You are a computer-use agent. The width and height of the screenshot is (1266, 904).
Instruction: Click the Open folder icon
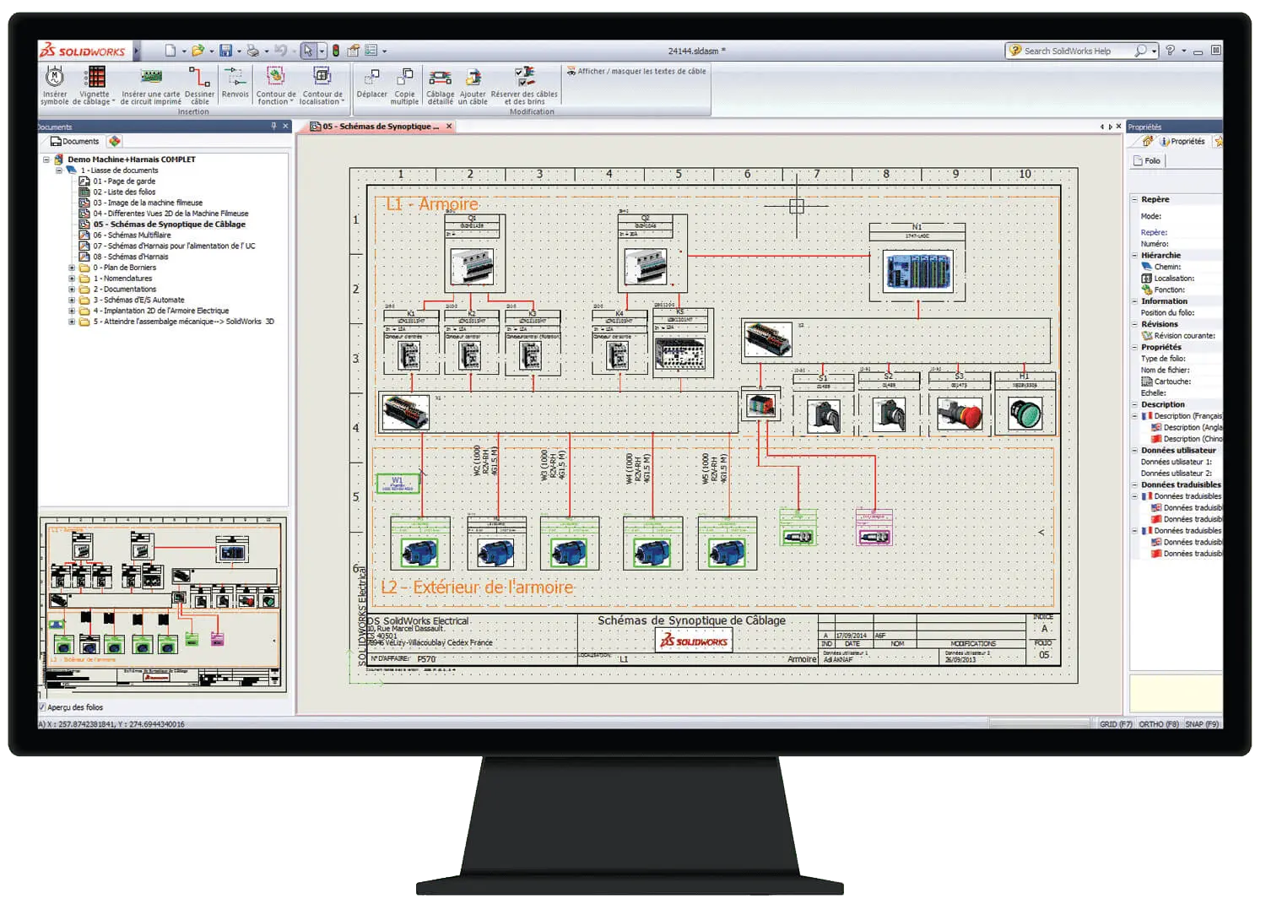click(x=197, y=51)
